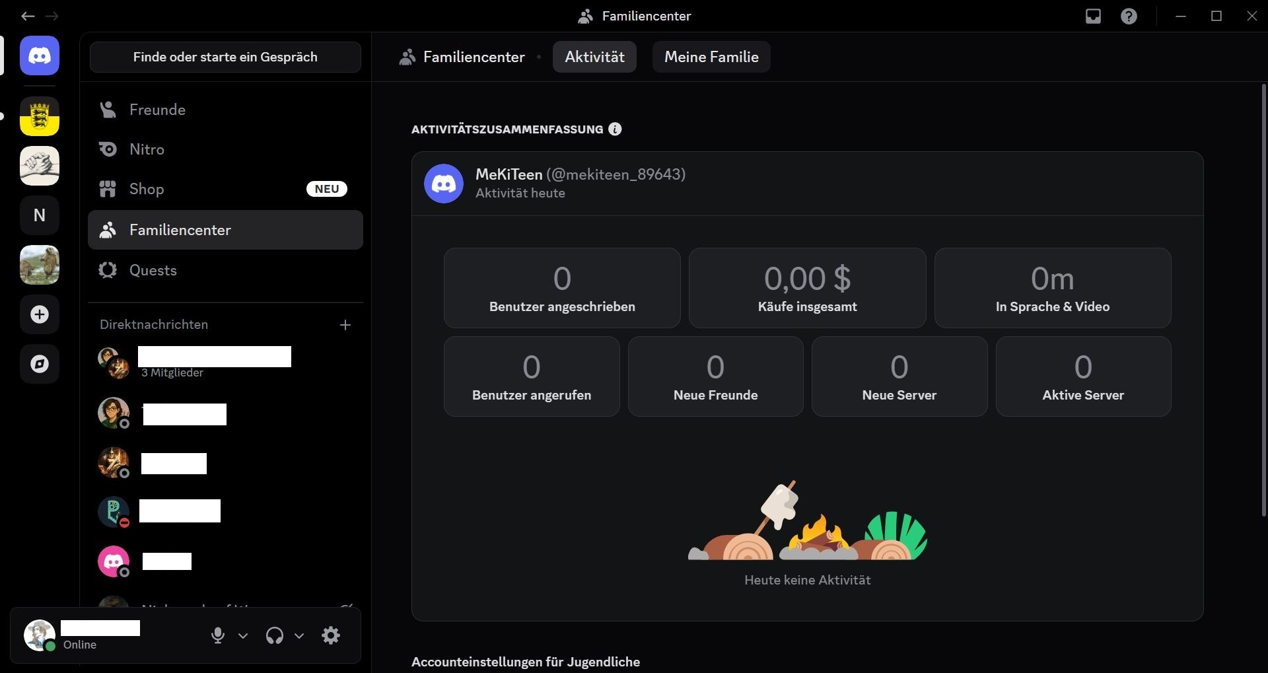The height and width of the screenshot is (673, 1268).
Task: Click the Finde oder starte ein Gespräch field
Action: (225, 57)
